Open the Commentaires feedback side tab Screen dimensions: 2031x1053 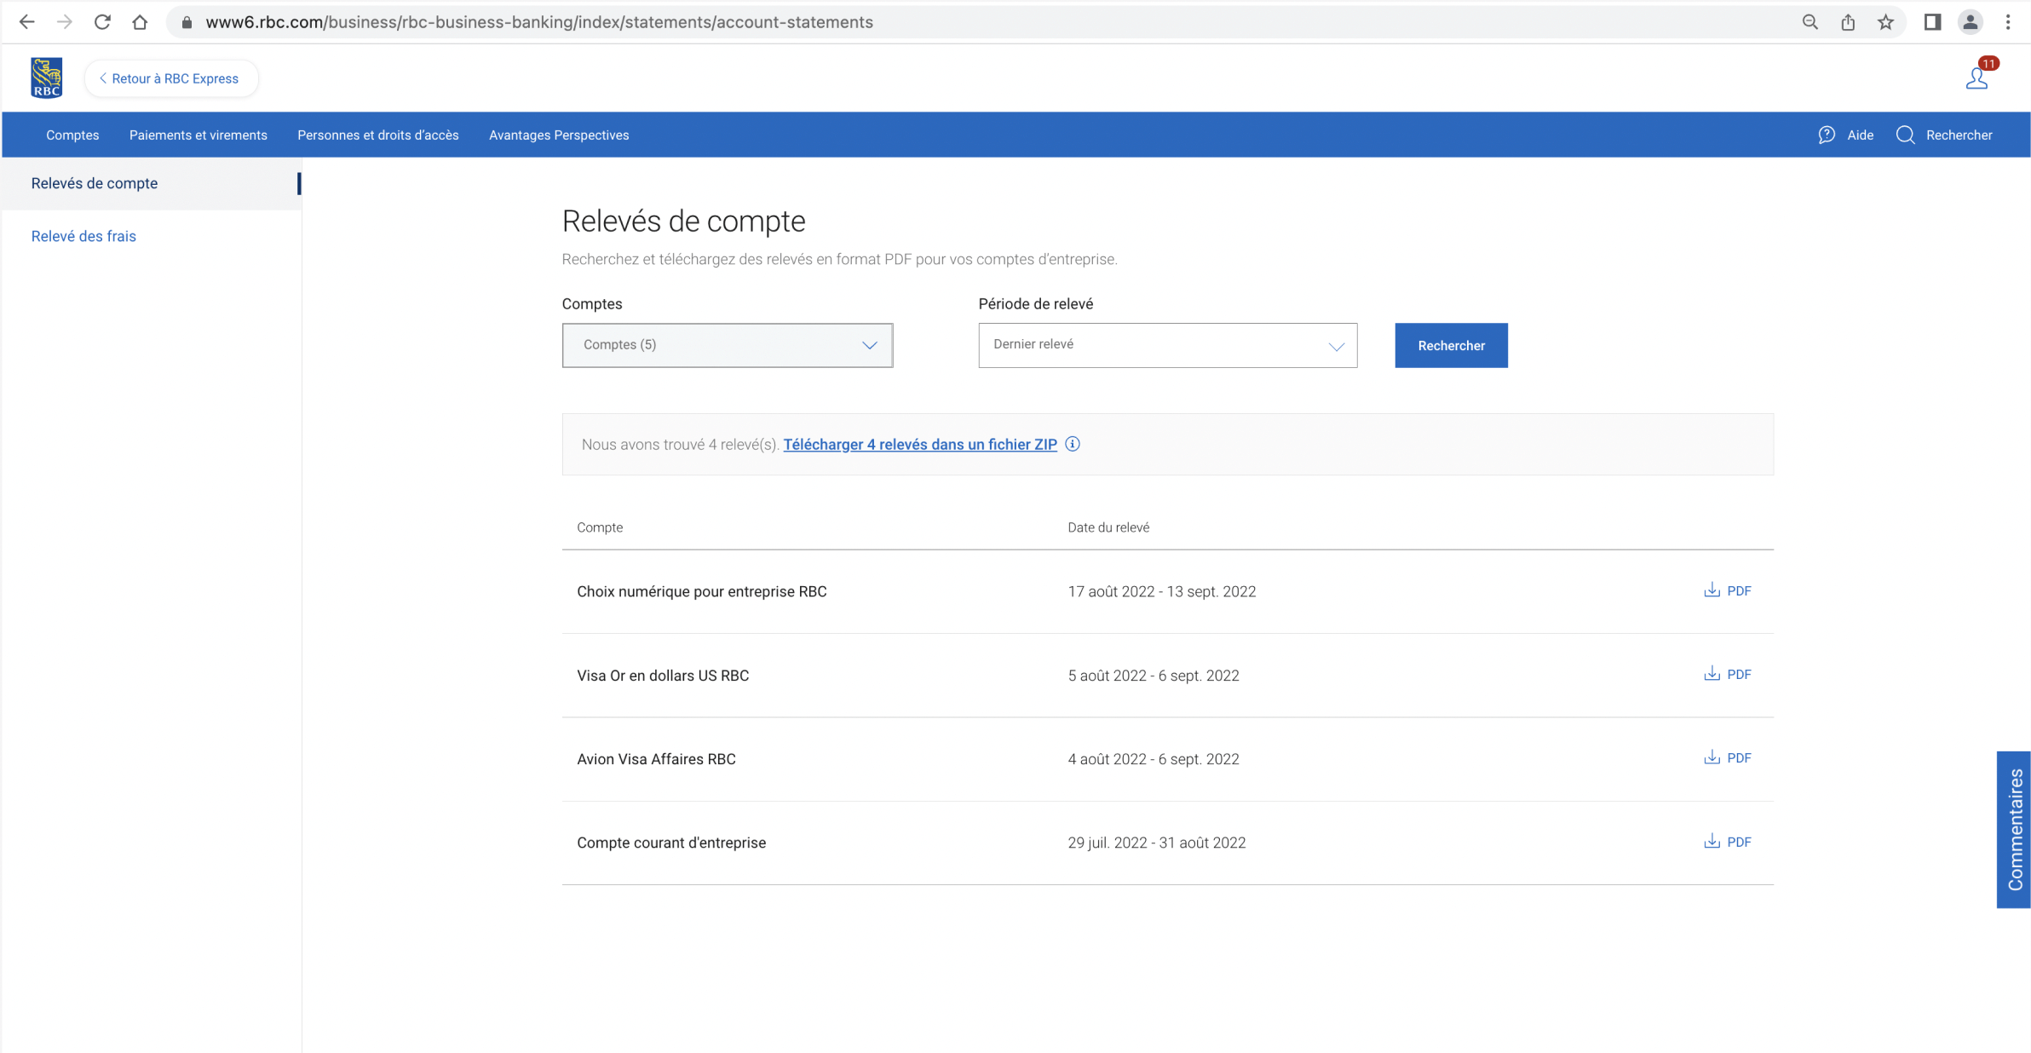[x=2014, y=829]
